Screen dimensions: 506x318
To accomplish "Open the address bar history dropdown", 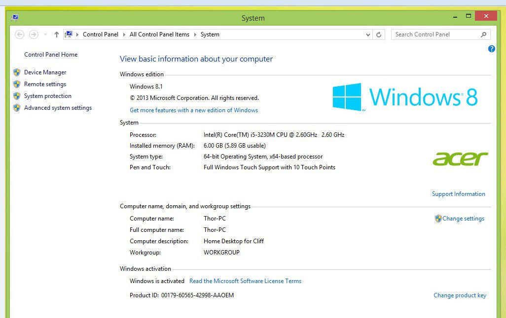I will click(x=368, y=35).
